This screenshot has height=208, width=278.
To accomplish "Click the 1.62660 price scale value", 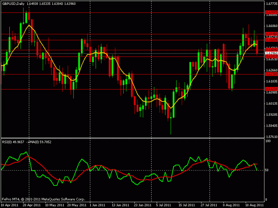I will click(x=272, y=71).
